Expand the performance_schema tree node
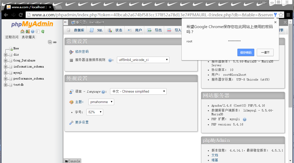This screenshot has height=163, width=294. click(x=6, y=79)
